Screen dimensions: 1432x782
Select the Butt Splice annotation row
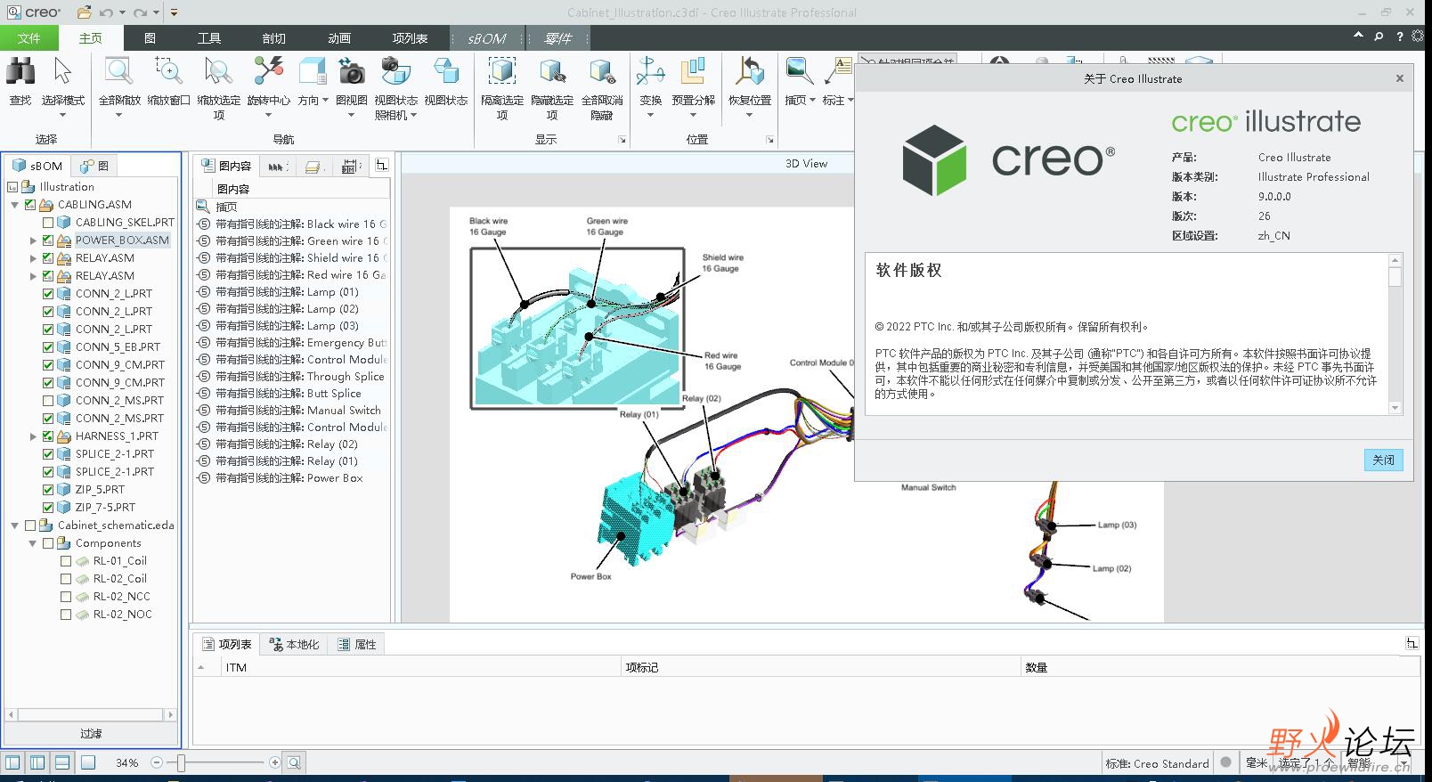pos(291,394)
